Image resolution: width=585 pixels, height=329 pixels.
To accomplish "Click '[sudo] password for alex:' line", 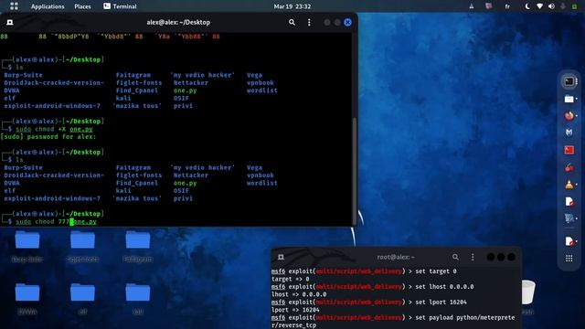I will [48, 137].
